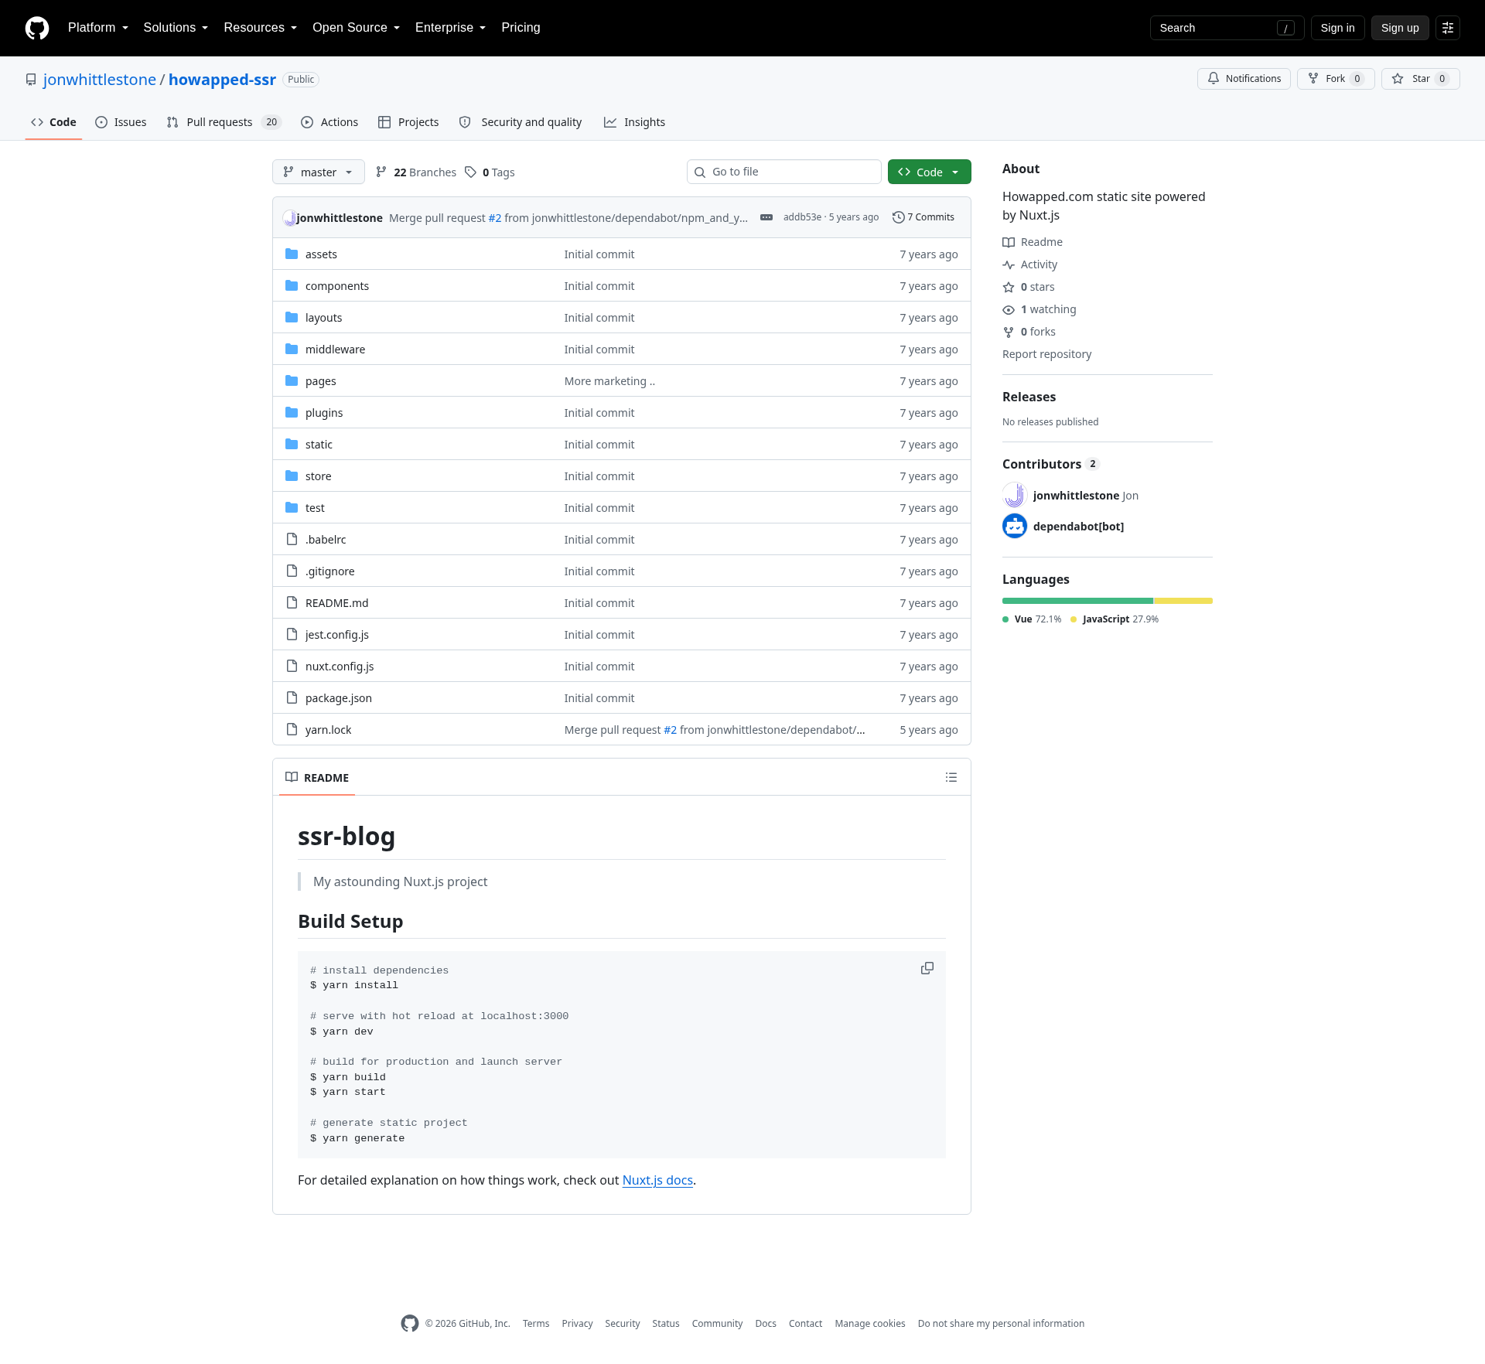The image size is (1485, 1364).
Task: Expand the Solutions menu
Action: click(176, 28)
